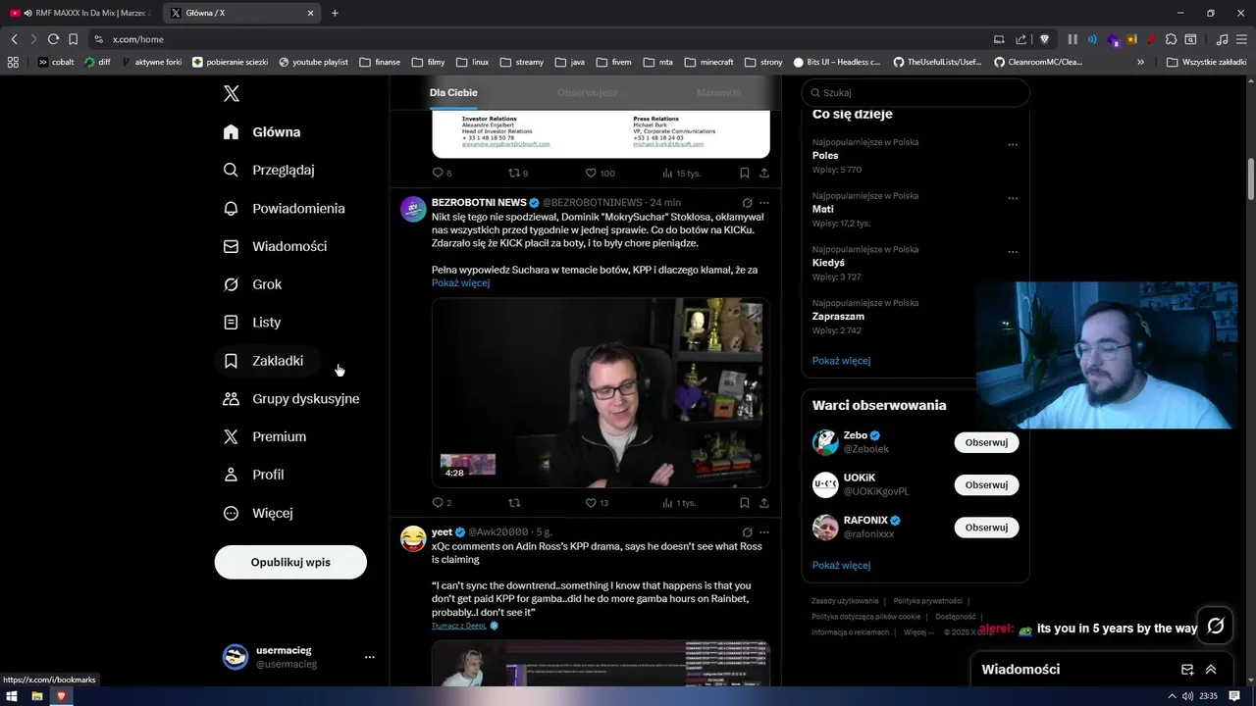Open options for Poles trend
Viewport: 1256px width, 706px height.
coord(1013,145)
